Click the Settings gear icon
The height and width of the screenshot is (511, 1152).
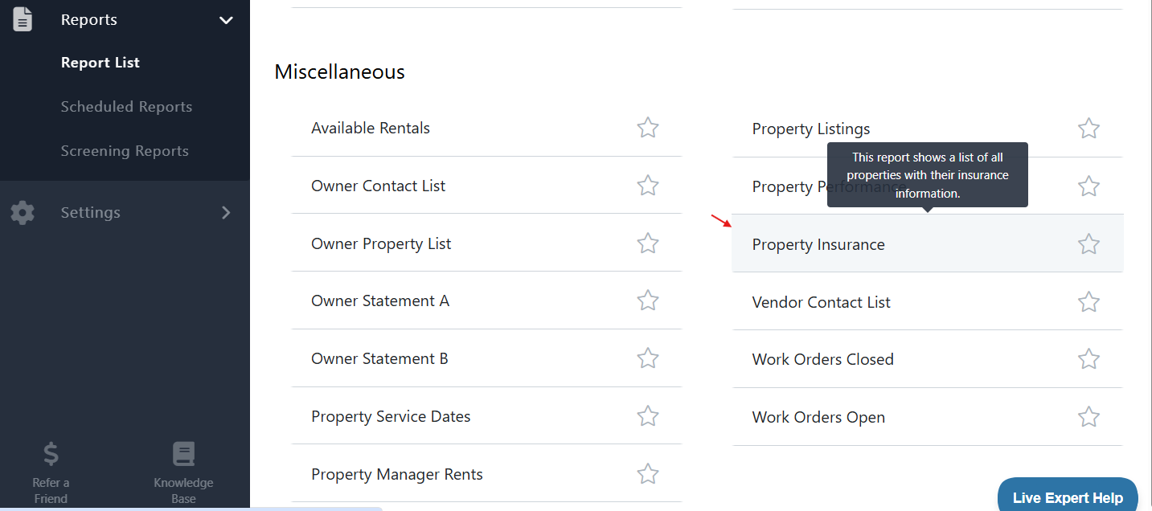click(23, 213)
